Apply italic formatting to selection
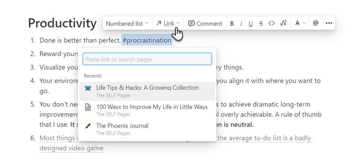This screenshot has height=160, width=354. pos(241,24)
